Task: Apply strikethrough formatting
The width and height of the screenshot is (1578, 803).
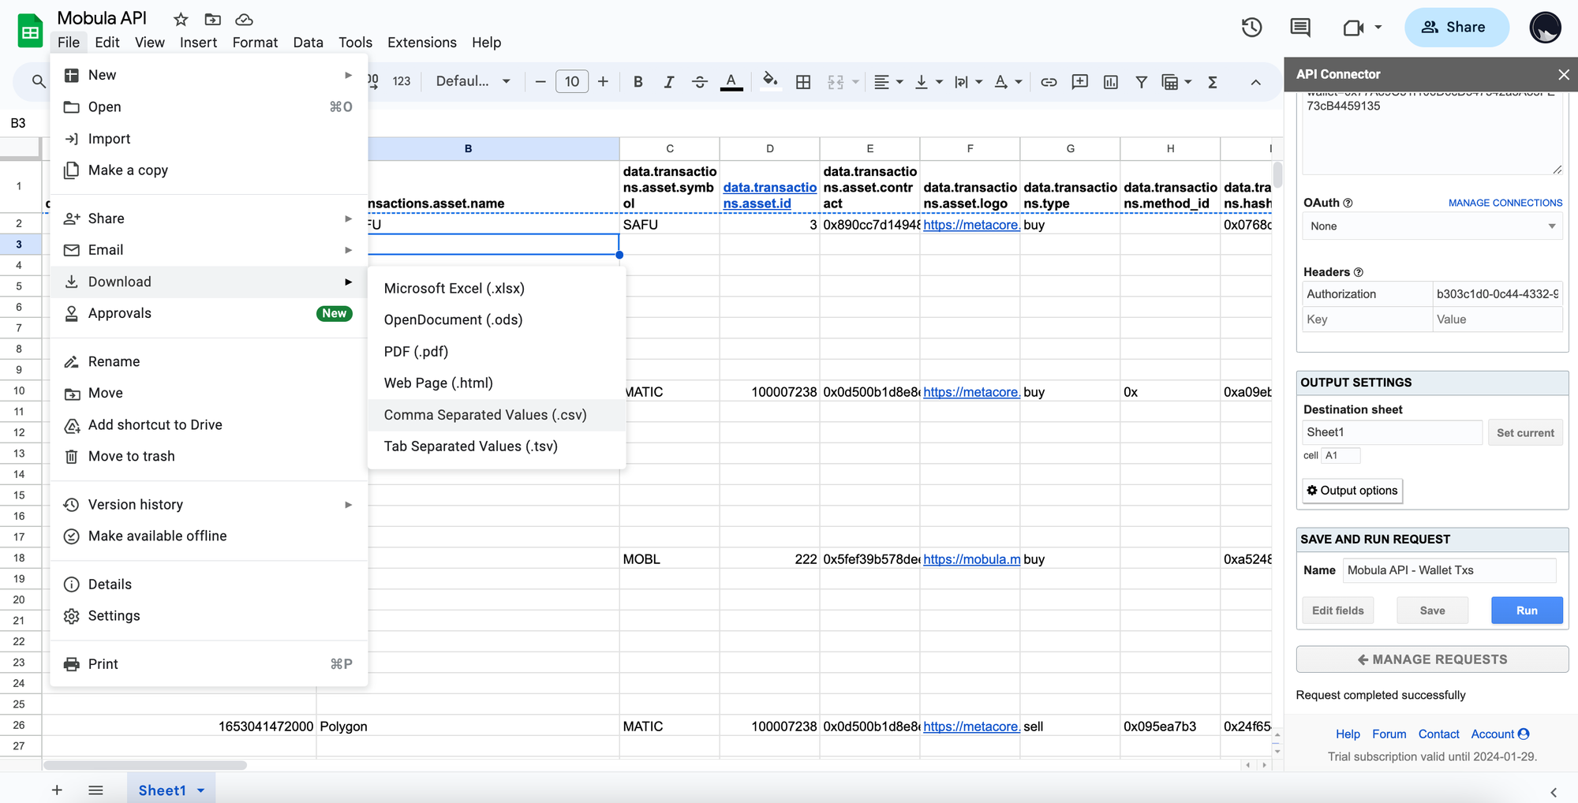Action: (699, 81)
